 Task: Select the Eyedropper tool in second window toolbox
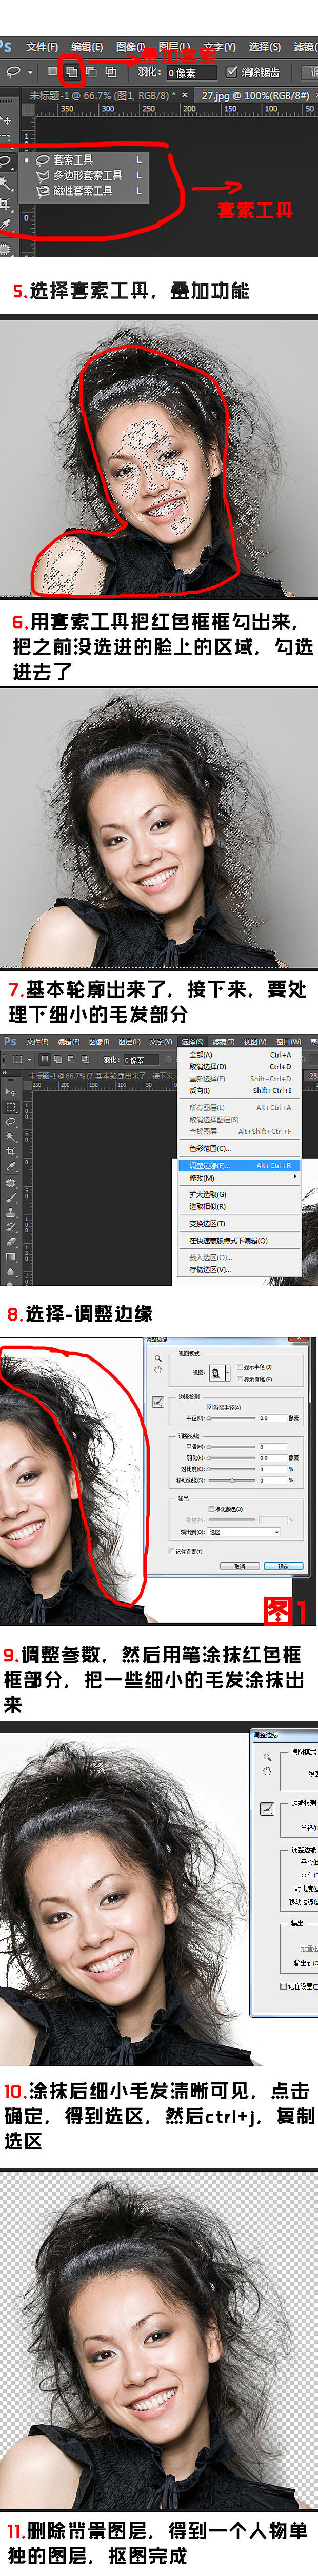(11, 1166)
